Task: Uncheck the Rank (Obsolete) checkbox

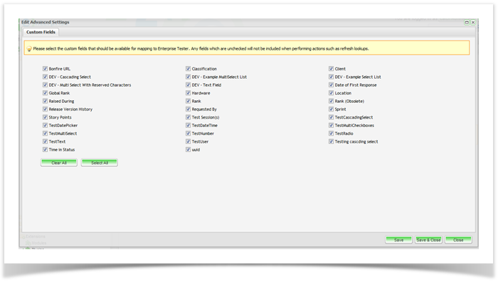Action: coord(331,102)
